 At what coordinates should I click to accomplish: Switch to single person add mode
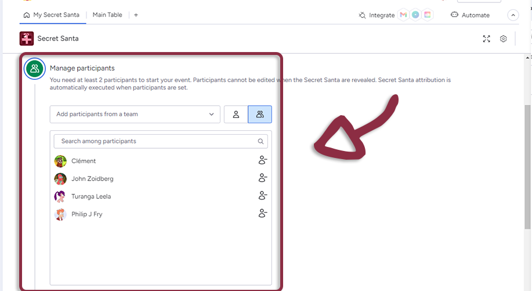pyautogui.click(x=236, y=115)
